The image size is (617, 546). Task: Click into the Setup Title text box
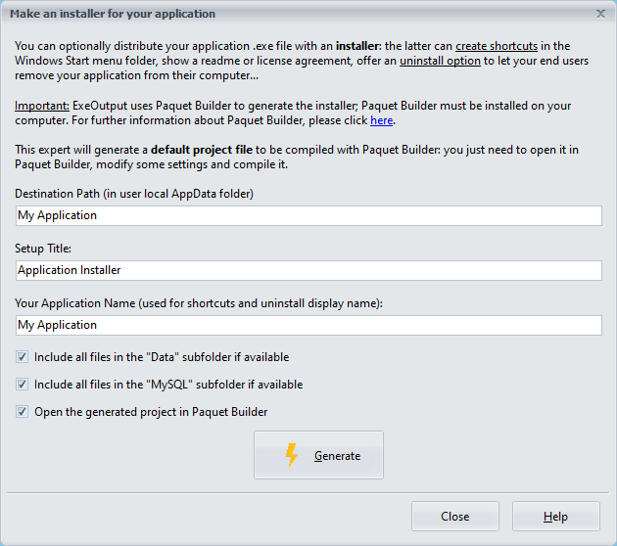(308, 270)
